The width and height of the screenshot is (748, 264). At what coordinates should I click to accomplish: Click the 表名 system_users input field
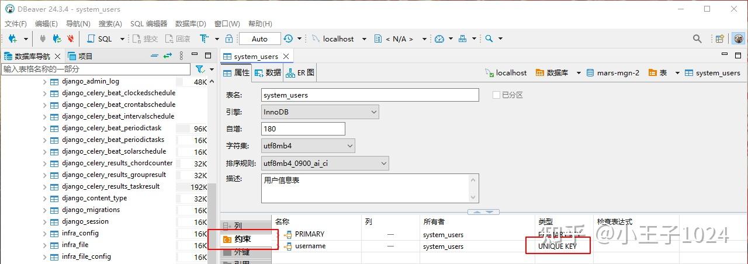370,95
